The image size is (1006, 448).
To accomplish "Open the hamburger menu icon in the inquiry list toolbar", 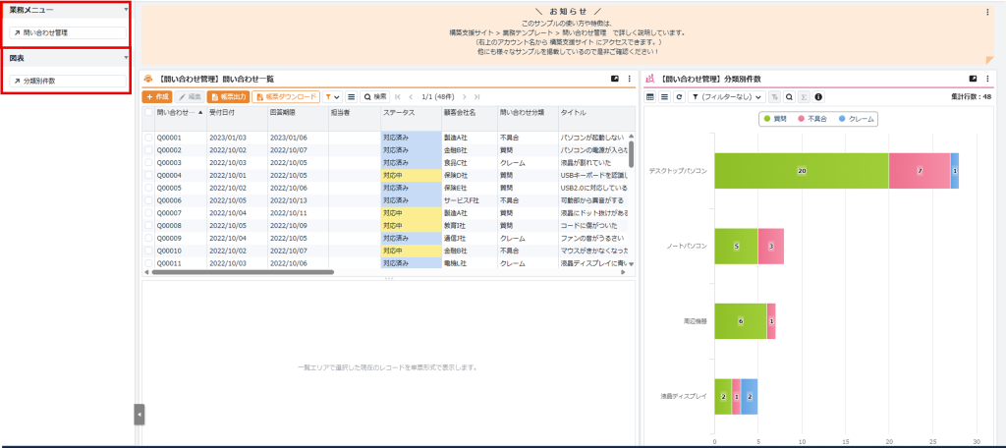I will click(x=351, y=97).
